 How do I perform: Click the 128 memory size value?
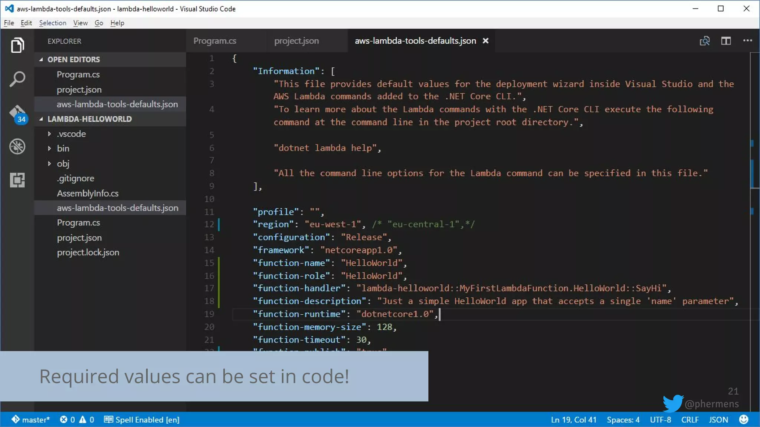coord(384,327)
